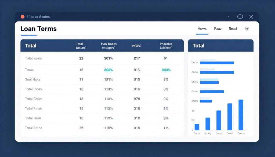Select the 'Total Rinas' row label
The image size is (275, 157).
[x=33, y=108]
